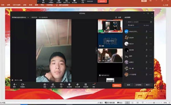Open the More dropdown below member list
The width and height of the screenshot is (171, 105).
point(148,85)
